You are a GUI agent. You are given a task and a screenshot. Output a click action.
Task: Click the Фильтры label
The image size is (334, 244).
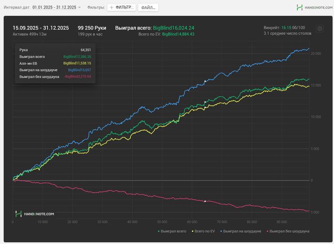(96, 8)
